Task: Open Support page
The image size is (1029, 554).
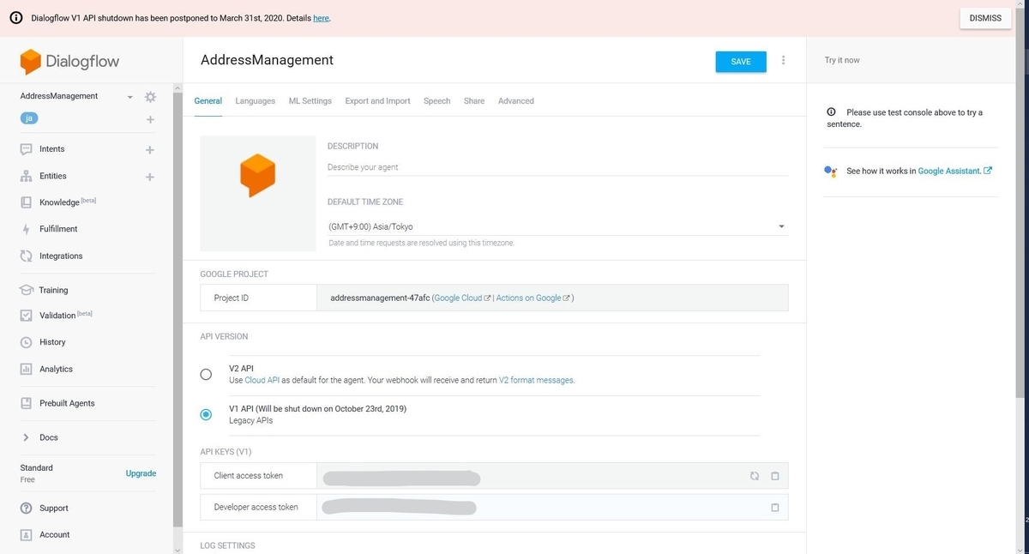Action: [53, 508]
